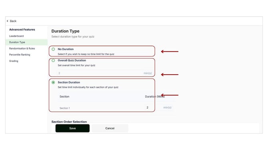Screen dimensions: 268x150
Task: Click the Advanced Features sidebar heading
Action: (x=22, y=30)
